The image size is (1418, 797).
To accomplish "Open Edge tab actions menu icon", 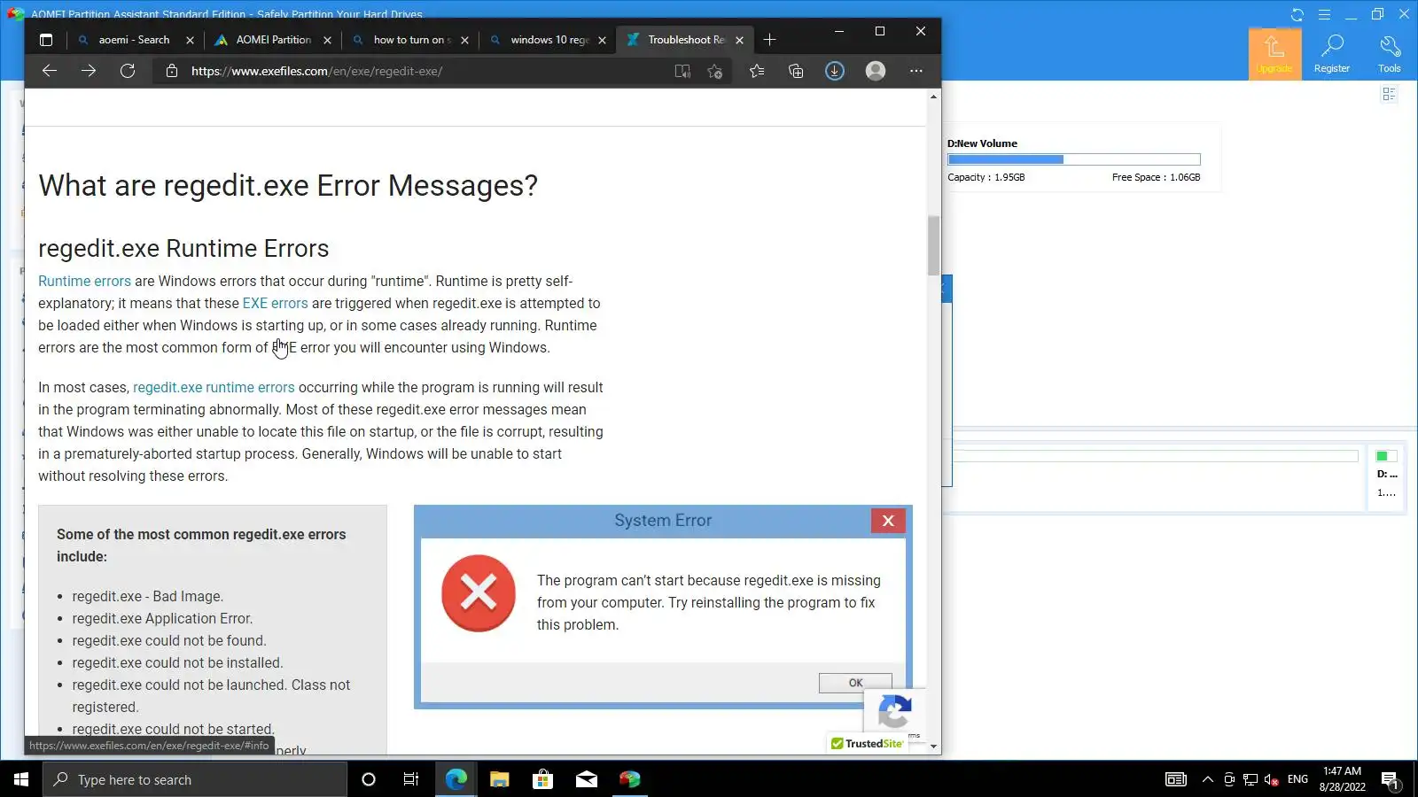I will (x=46, y=40).
